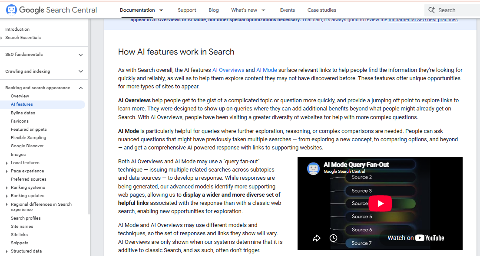
Task: Open Preferred sources in the sidebar
Action: (x=29, y=179)
